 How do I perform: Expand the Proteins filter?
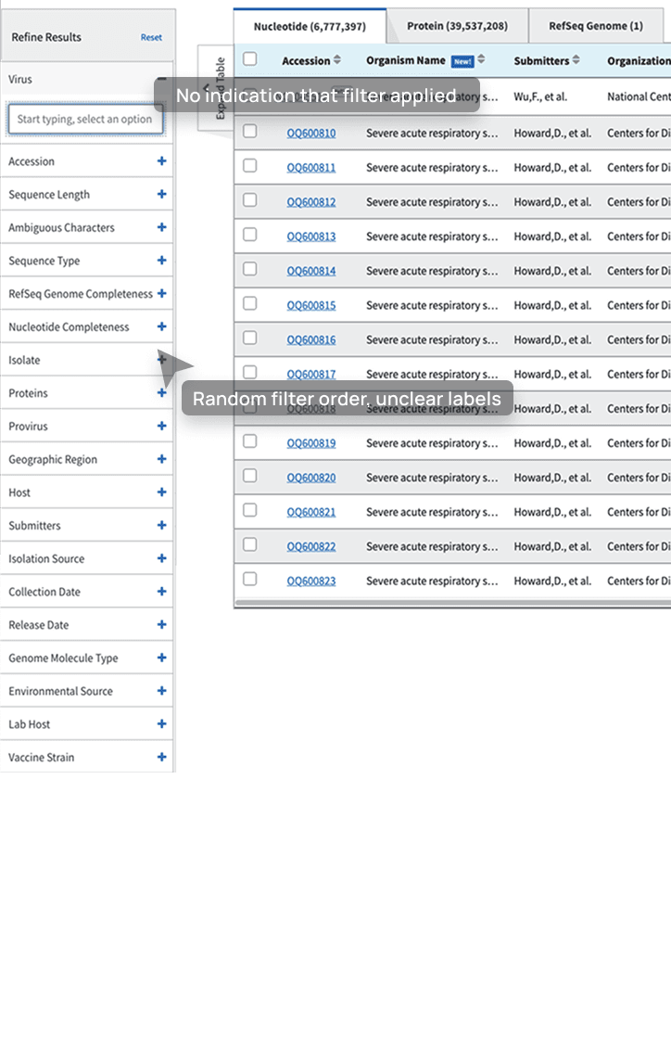[161, 393]
